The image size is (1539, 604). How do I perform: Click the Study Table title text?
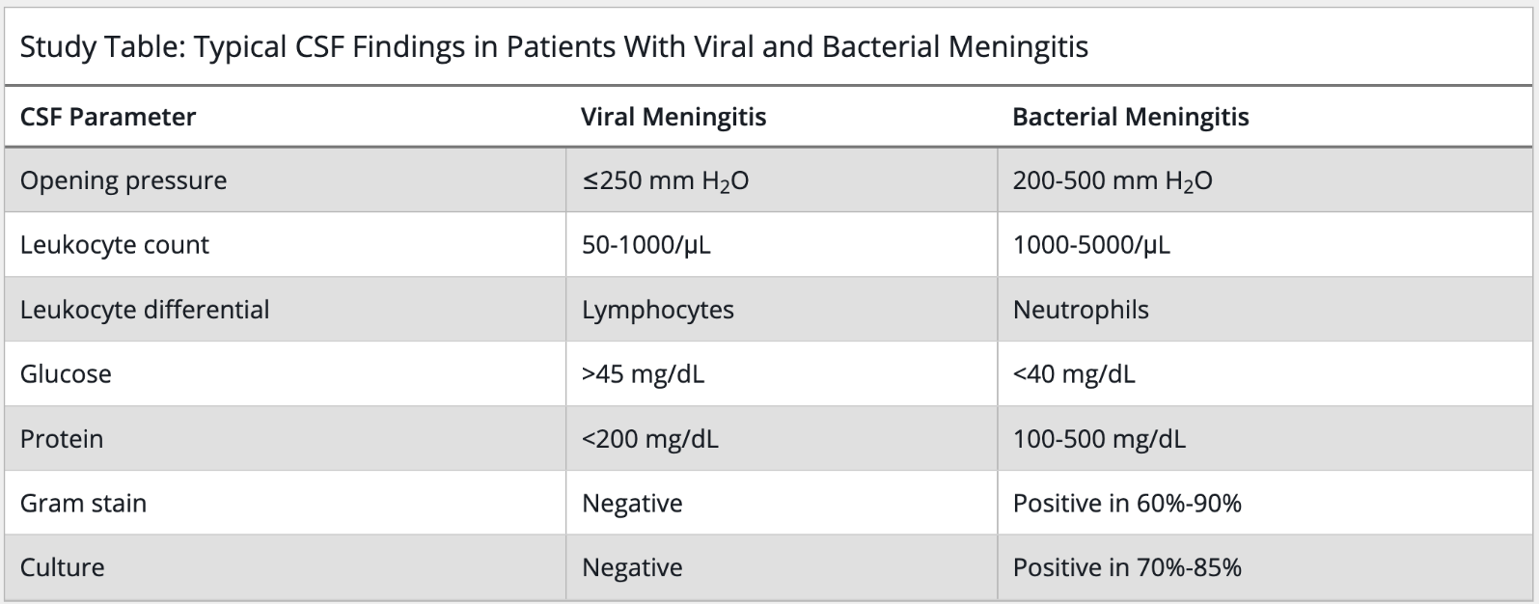554,46
